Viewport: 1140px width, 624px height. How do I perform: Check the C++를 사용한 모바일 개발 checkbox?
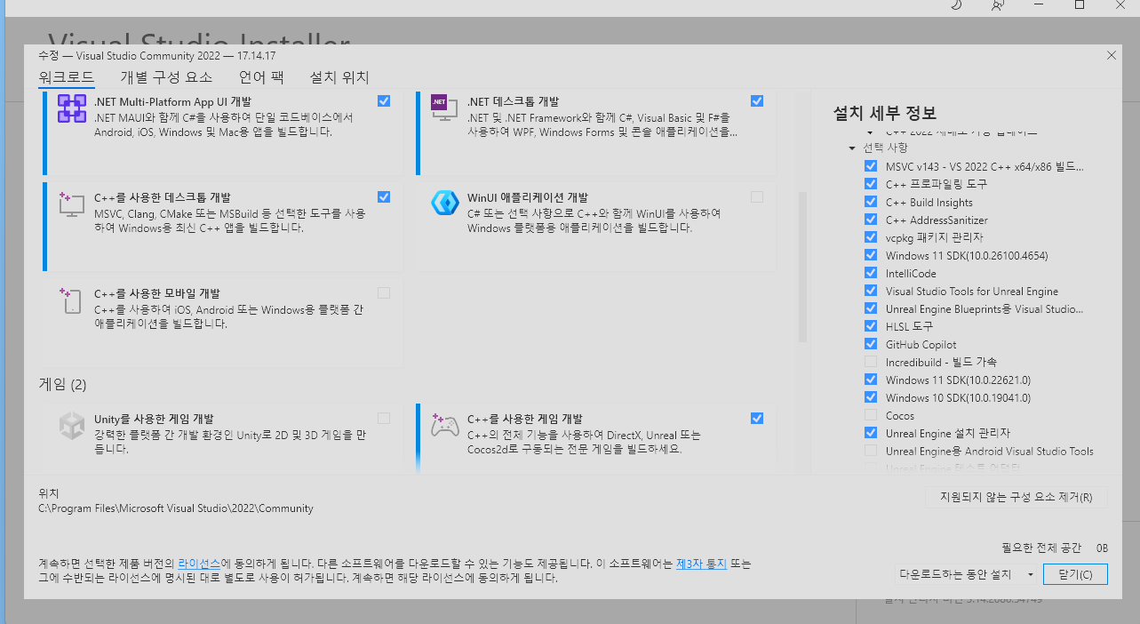point(383,292)
